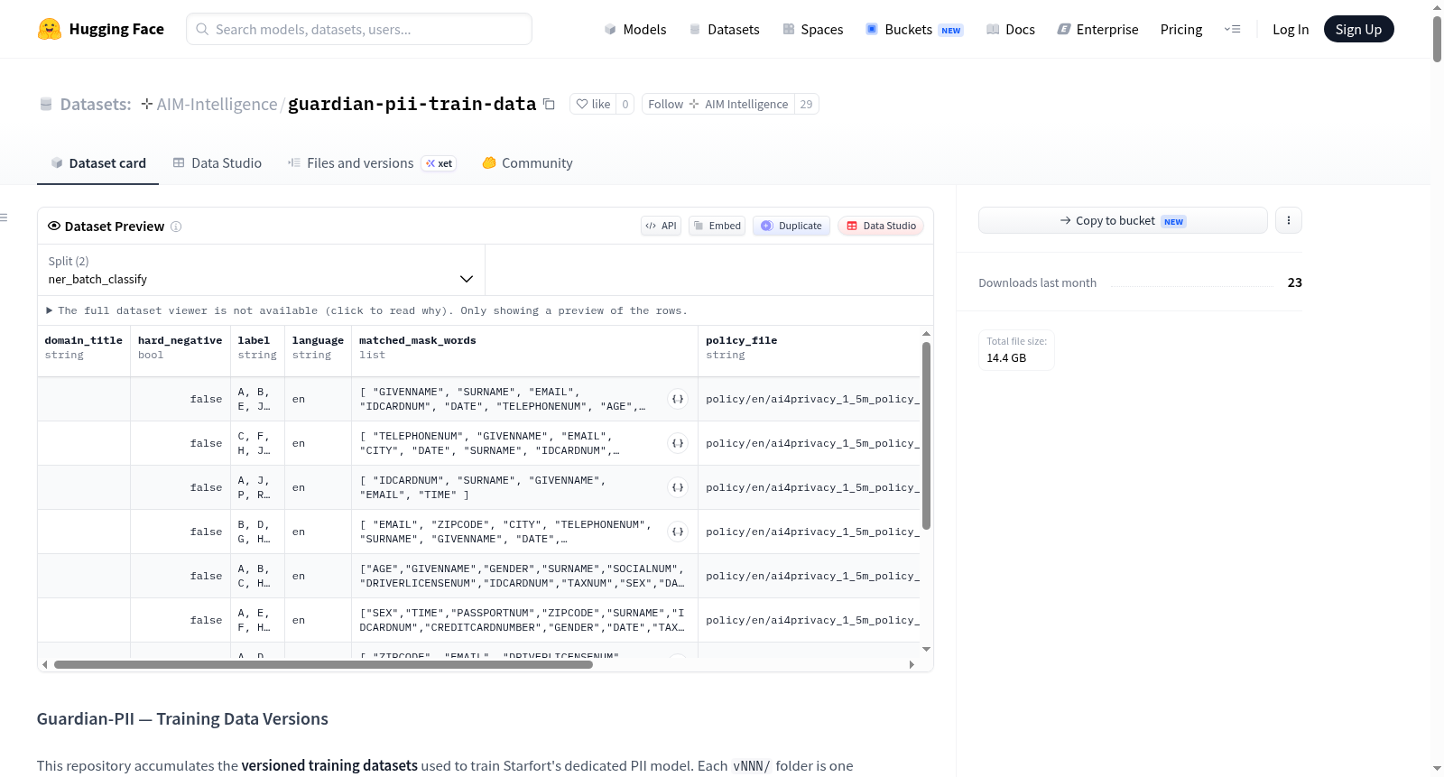Click label cell 'B, D, G, H…'
The width and height of the screenshot is (1444, 777).
pyautogui.click(x=257, y=532)
